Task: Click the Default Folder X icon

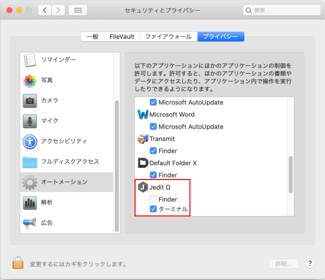Action: (x=143, y=163)
